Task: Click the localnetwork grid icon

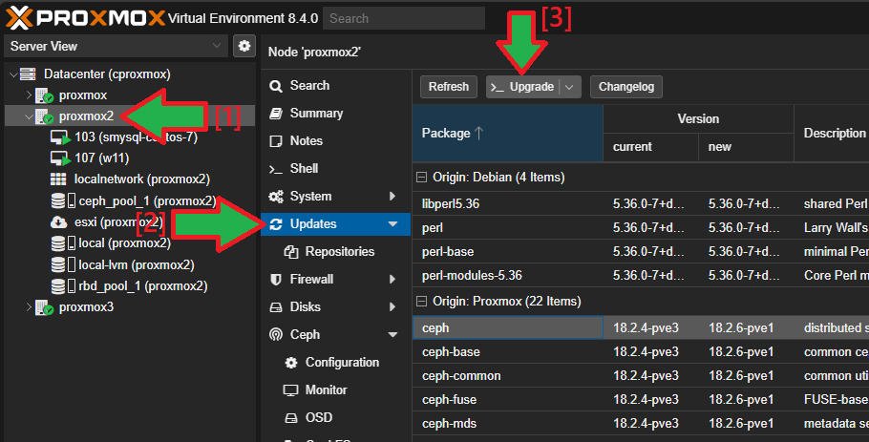Action: tap(58, 179)
